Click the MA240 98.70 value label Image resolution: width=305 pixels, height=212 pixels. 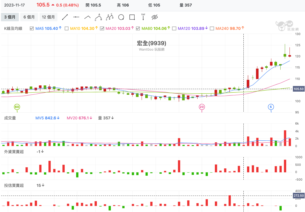[230, 29]
